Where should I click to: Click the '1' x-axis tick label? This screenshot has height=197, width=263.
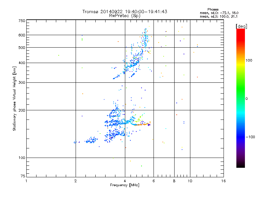[x=26, y=181]
